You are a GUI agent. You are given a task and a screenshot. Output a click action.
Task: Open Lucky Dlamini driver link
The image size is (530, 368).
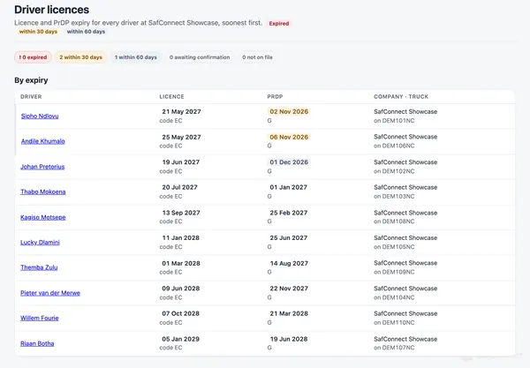point(40,243)
